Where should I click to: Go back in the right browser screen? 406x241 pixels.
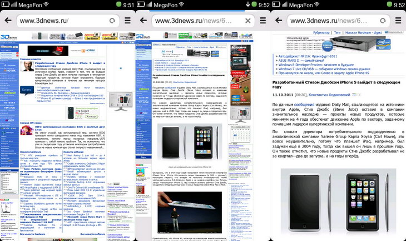point(279,21)
